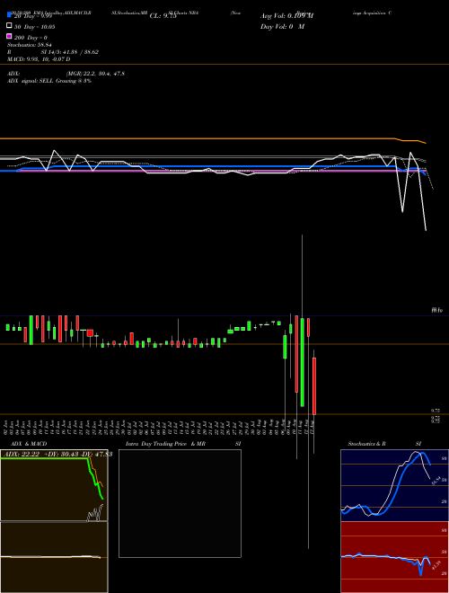This screenshot has width=449, height=593.
Task: Click the 'Stochastics & R' panel title
Action: [366, 444]
